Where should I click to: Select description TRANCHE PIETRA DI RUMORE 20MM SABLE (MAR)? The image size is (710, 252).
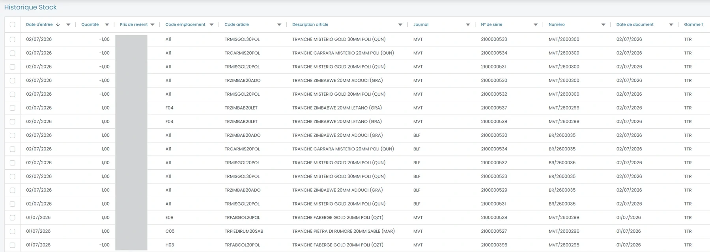(x=344, y=231)
